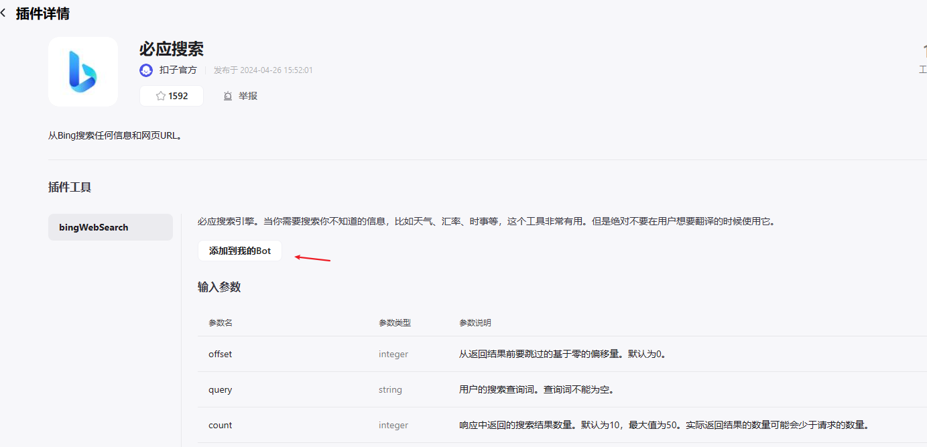Click the 参数说明 column header
This screenshot has height=447, width=927.
pyautogui.click(x=475, y=322)
